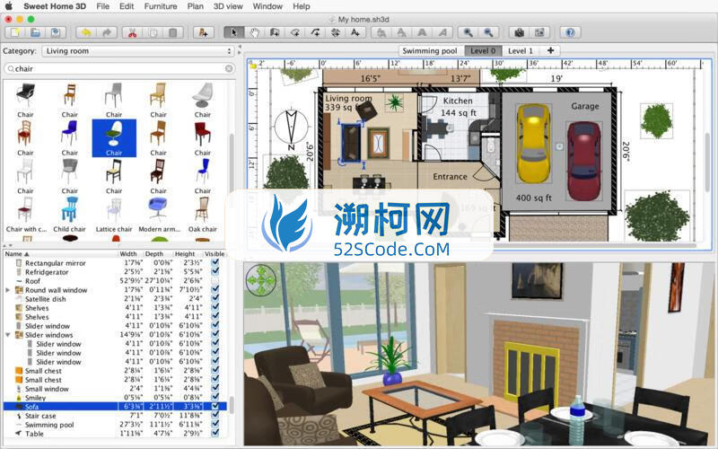
Task: Choose the Add text label tool
Action: tap(355, 32)
